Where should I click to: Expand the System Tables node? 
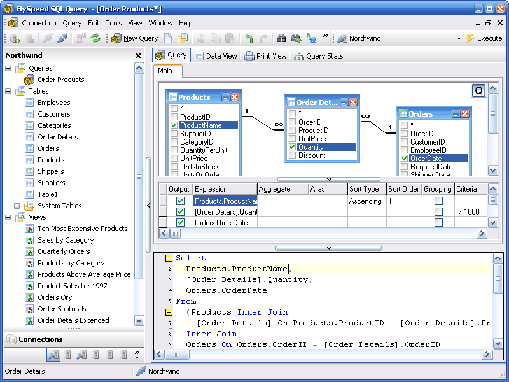click(x=16, y=206)
